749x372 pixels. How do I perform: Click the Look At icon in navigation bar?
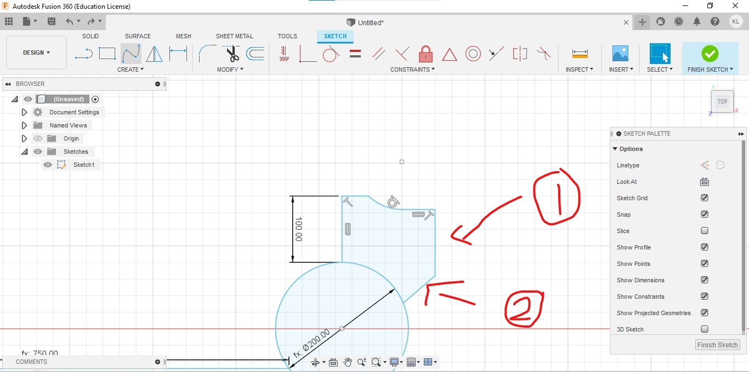click(333, 362)
